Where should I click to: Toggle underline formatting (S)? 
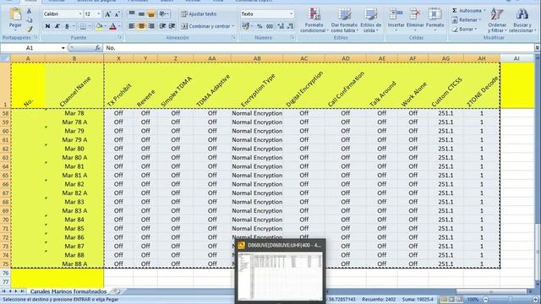[x=67, y=26]
